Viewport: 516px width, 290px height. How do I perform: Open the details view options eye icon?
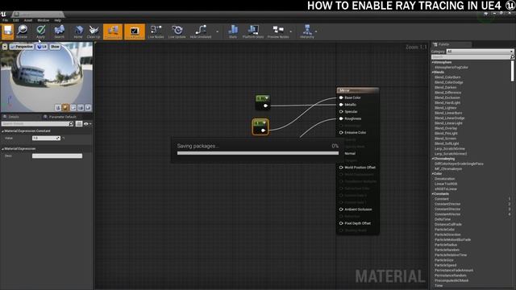pos(87,124)
